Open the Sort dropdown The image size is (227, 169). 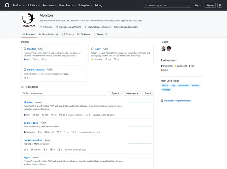pos(148,93)
